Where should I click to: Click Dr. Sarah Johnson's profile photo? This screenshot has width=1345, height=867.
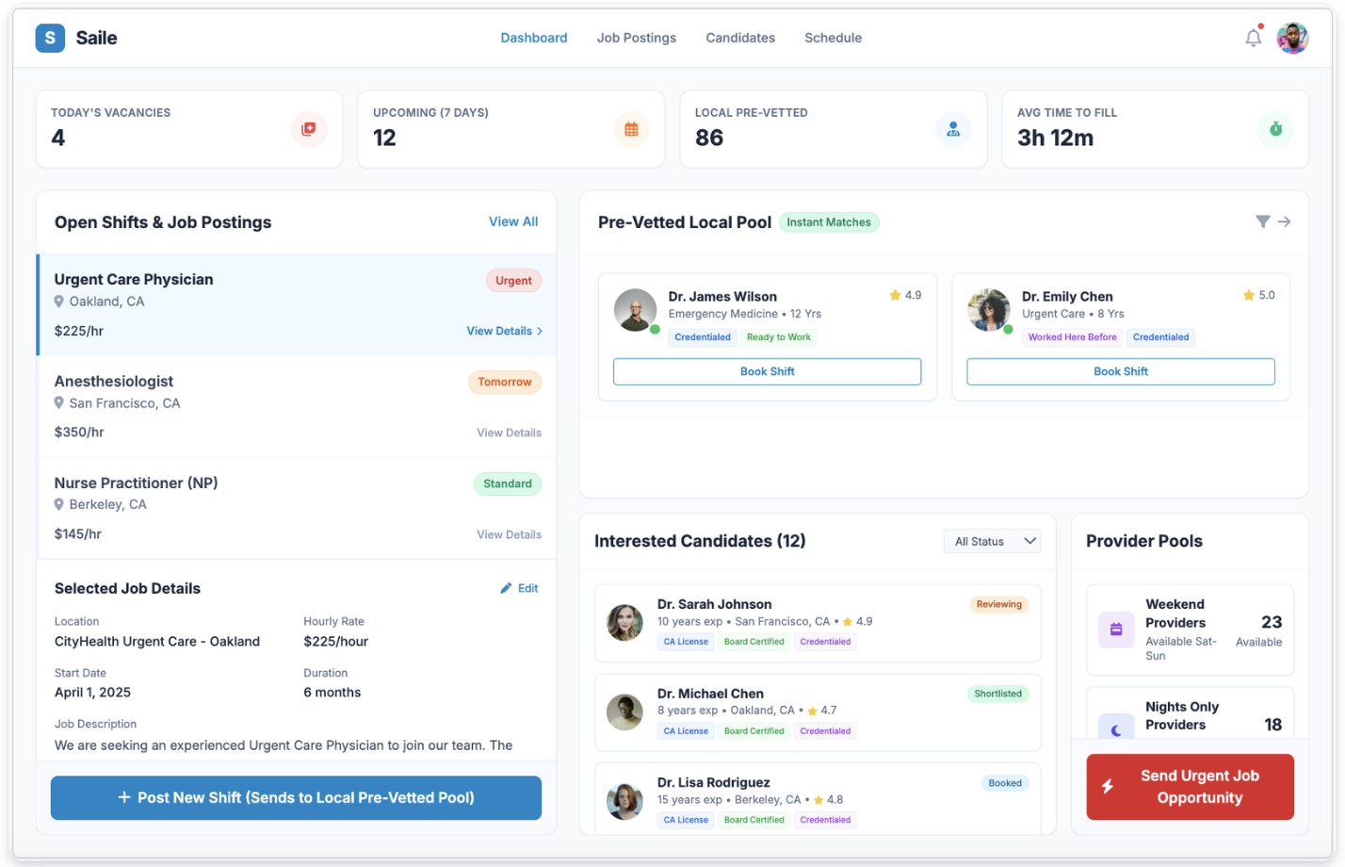pos(624,623)
